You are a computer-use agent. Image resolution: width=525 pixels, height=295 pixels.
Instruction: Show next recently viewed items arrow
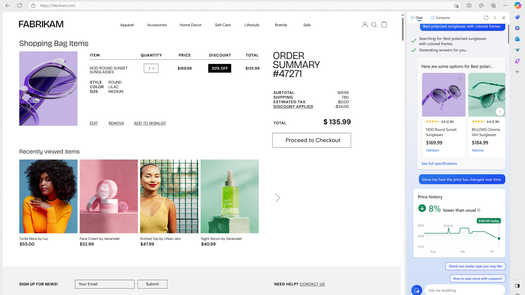point(278,198)
